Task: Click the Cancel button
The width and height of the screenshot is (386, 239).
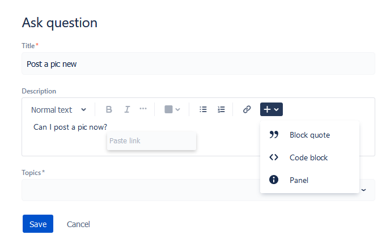Action: tap(78, 224)
